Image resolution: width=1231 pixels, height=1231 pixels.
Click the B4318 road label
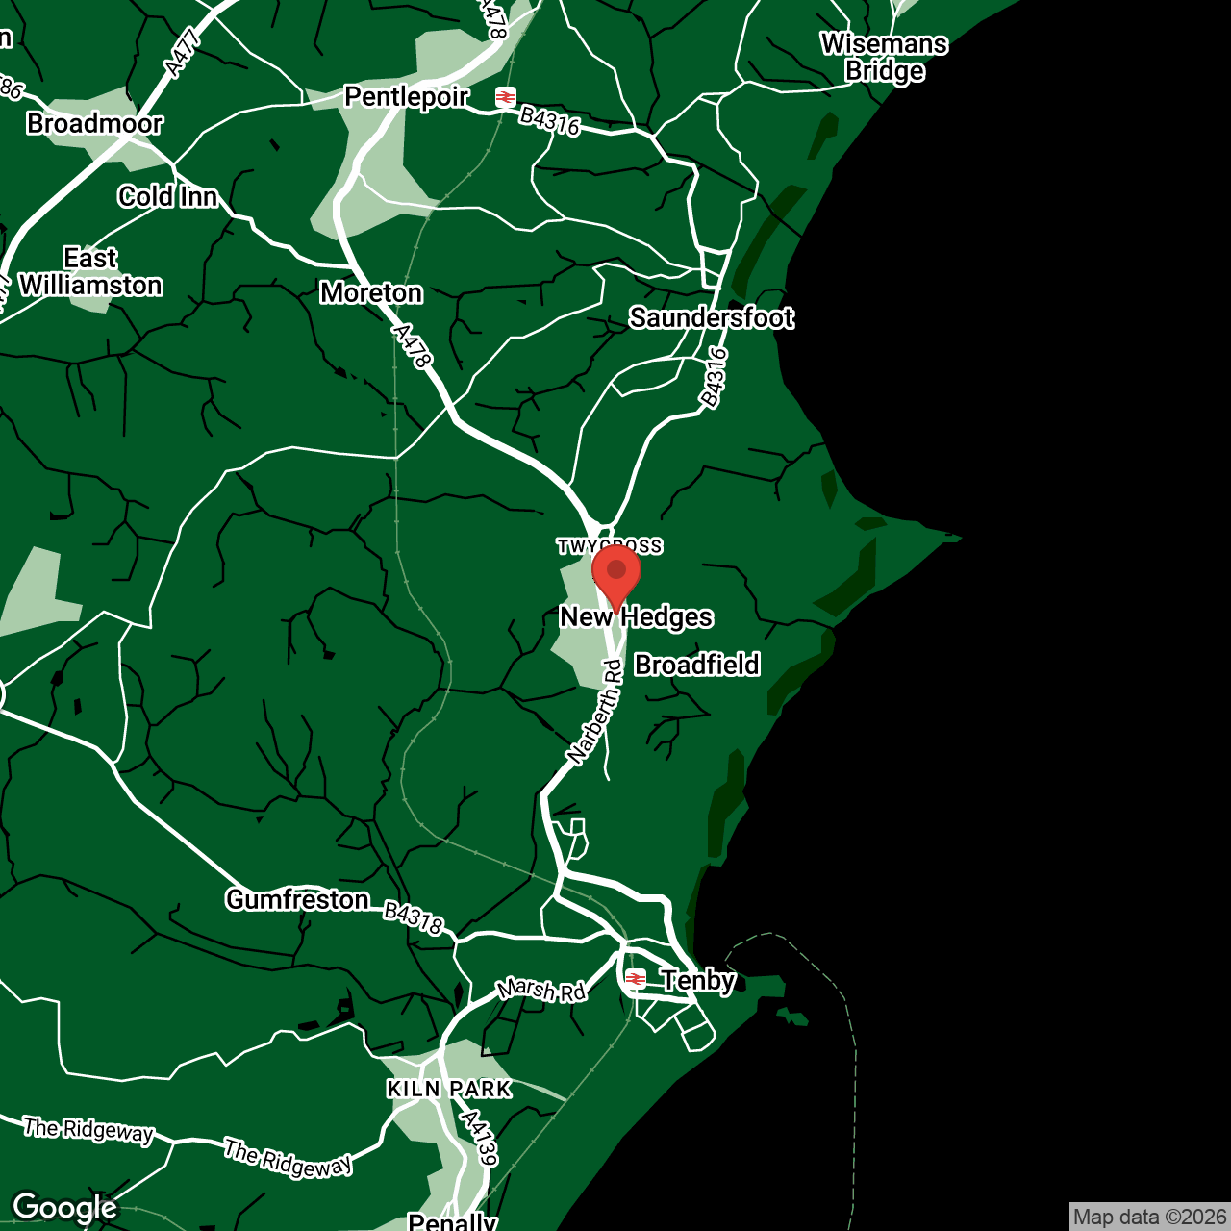click(414, 917)
